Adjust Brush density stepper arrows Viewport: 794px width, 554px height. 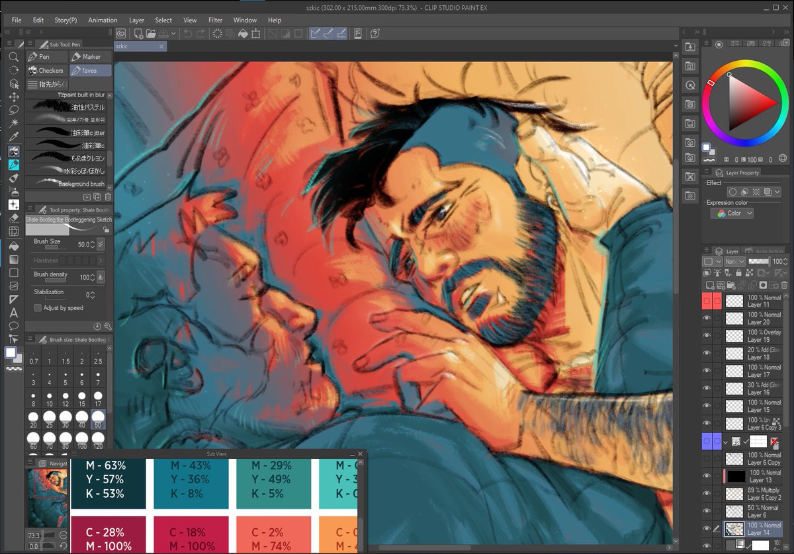click(93, 278)
